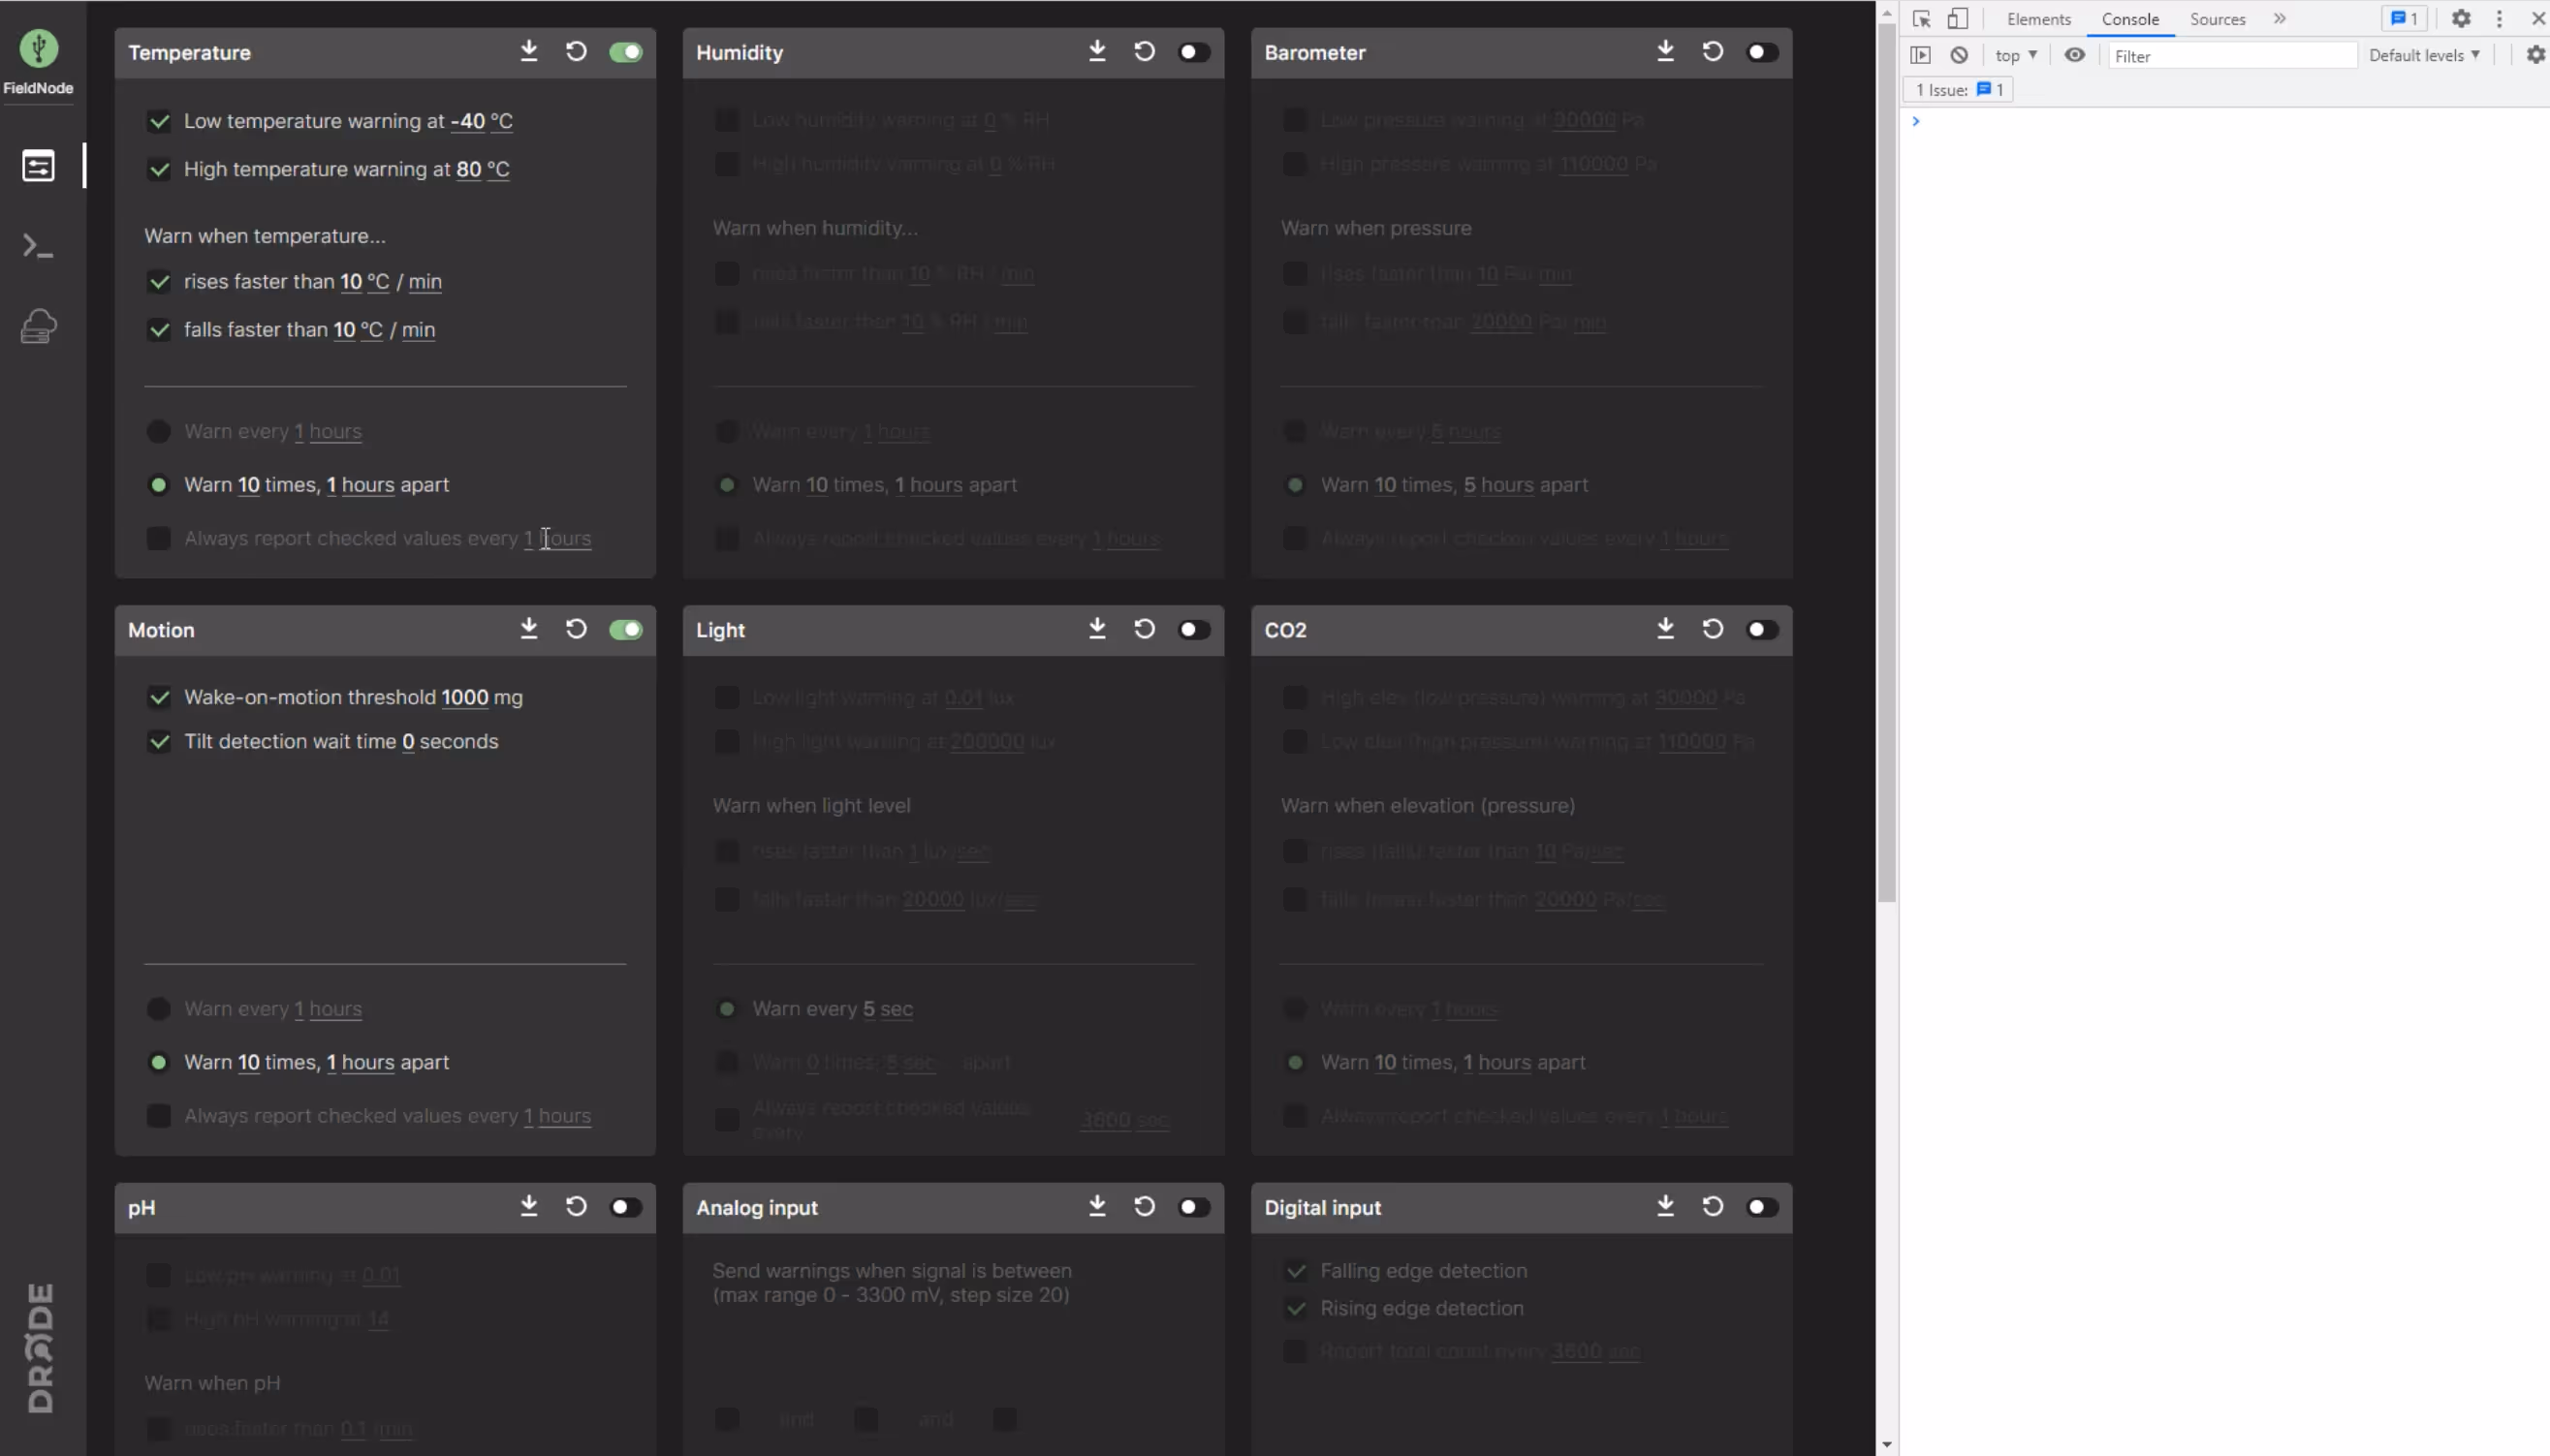Open the 'top' context dropdown
The image size is (2550, 1456).
(2016, 55)
